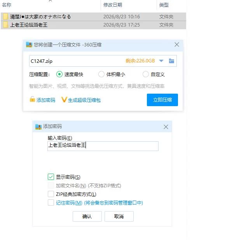The image size is (225, 240).
Task: Open the 记住密码(M) password manager link text
Action: click(x=99, y=203)
